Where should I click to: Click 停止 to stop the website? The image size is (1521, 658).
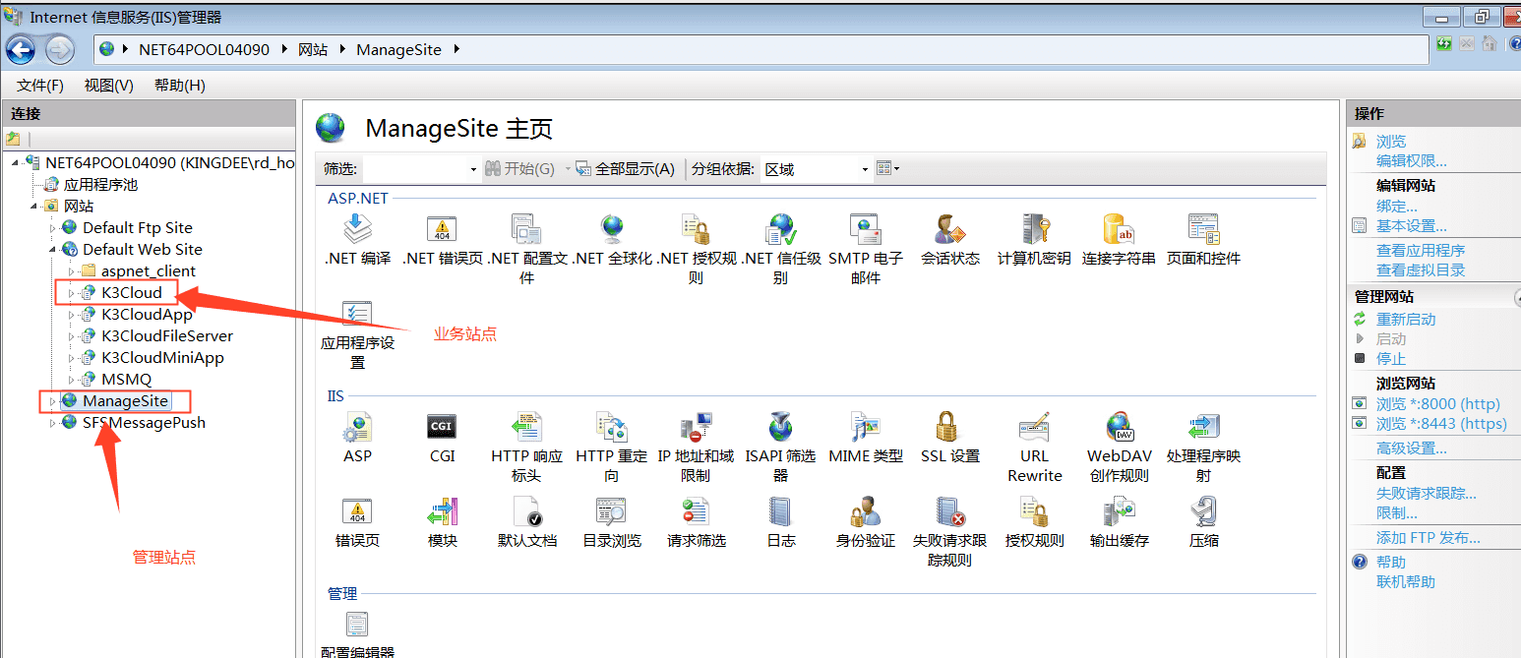(1391, 359)
